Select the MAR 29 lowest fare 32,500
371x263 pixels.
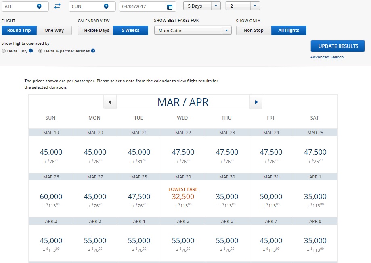tap(183, 199)
